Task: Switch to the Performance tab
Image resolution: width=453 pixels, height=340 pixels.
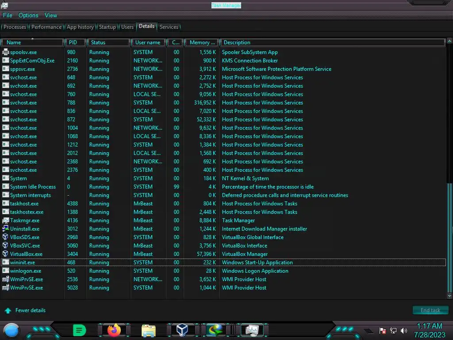Action: 46,27
